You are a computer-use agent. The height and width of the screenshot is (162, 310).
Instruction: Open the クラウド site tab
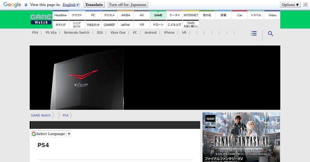click(77, 15)
